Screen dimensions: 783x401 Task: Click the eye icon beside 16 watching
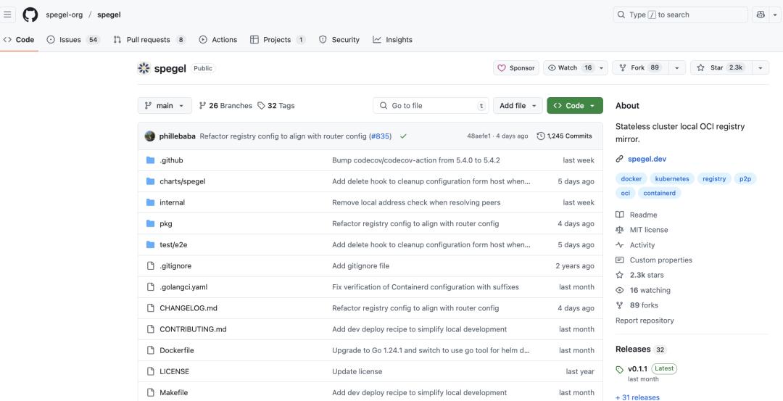(x=620, y=290)
